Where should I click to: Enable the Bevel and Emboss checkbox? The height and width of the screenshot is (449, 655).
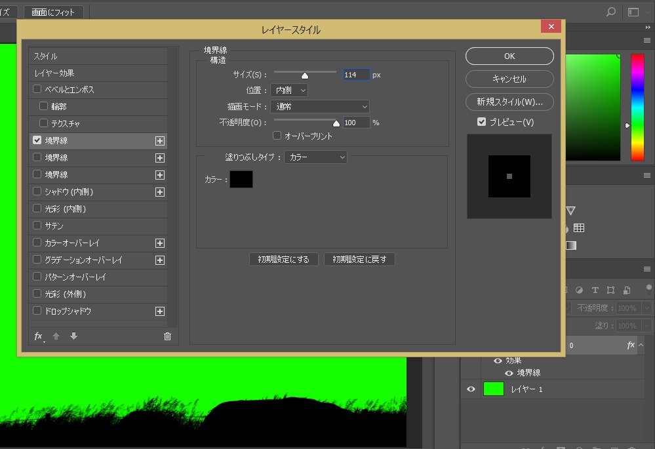[37, 90]
